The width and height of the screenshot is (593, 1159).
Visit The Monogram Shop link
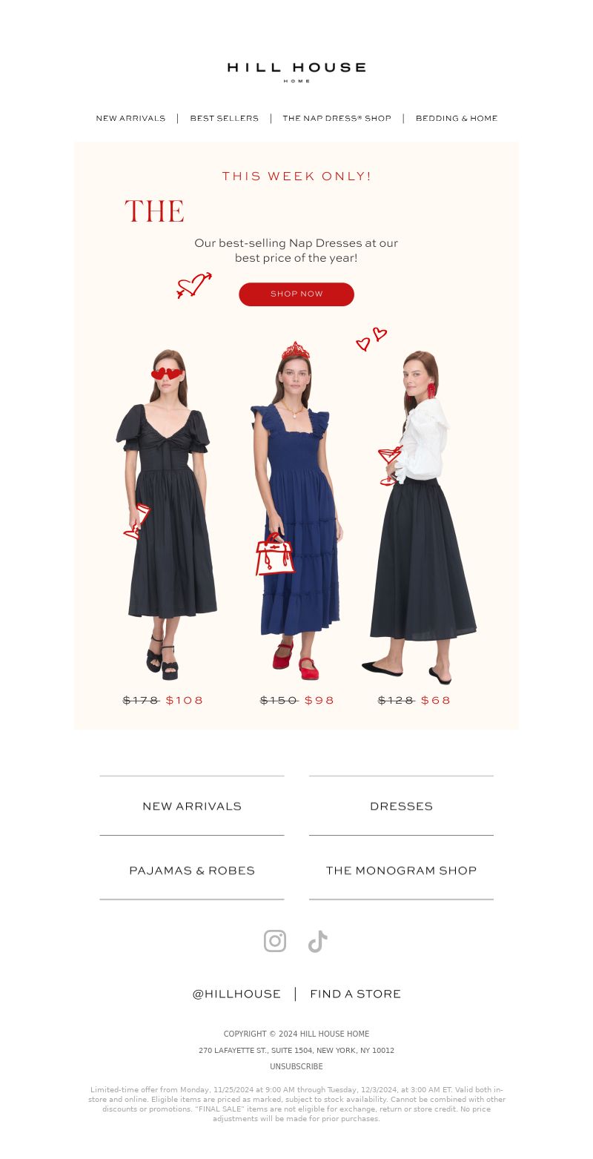pyautogui.click(x=401, y=871)
